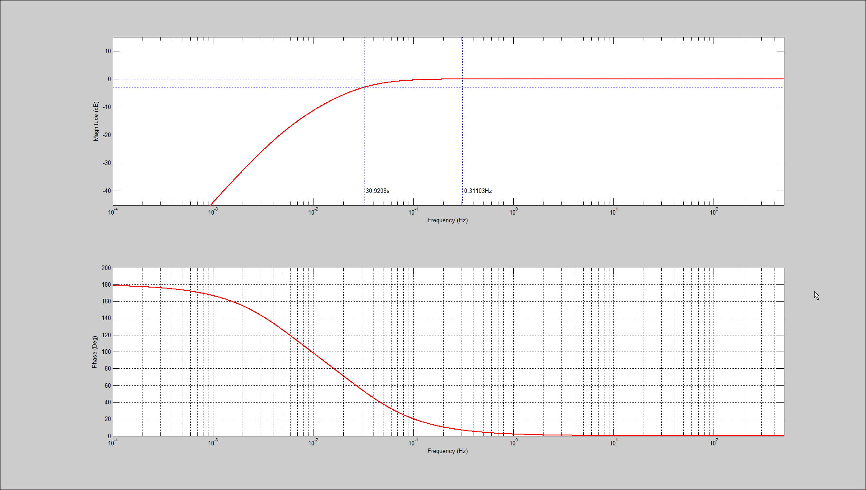Click the 10 tick label on magnitude axis
The height and width of the screenshot is (490, 866).
[x=108, y=51]
